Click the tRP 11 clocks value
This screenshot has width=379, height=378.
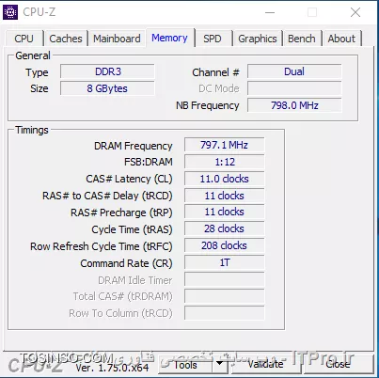225,212
